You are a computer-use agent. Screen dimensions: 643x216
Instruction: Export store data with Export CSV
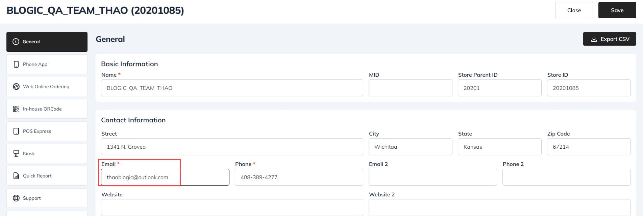(x=609, y=39)
